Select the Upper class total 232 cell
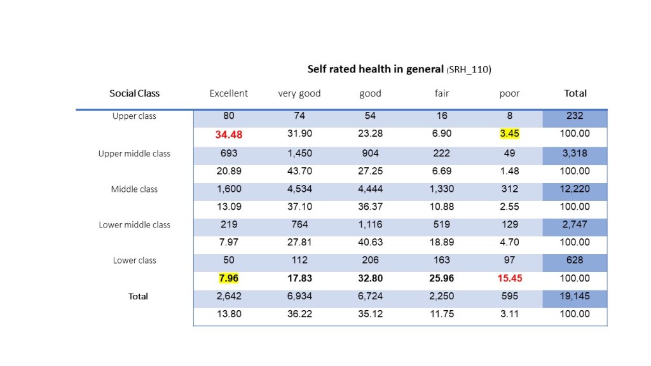651x366 pixels. coord(575,116)
